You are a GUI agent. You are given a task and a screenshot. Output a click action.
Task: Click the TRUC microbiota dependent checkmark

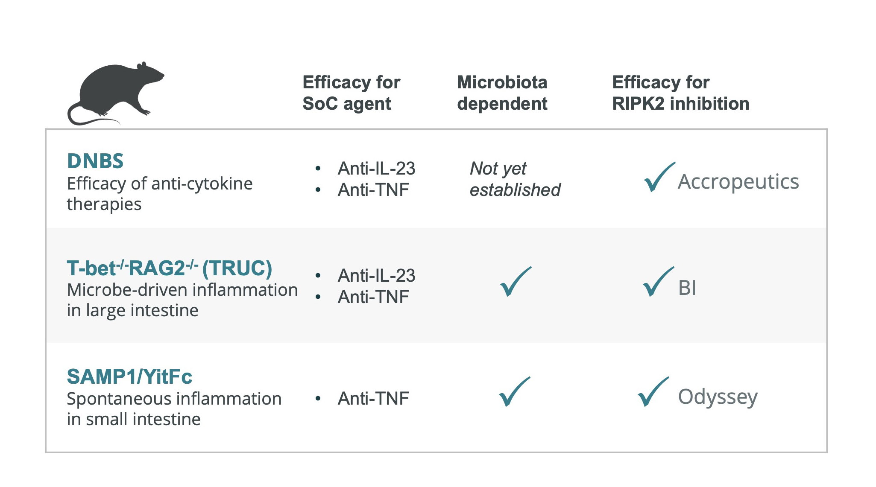[515, 282]
